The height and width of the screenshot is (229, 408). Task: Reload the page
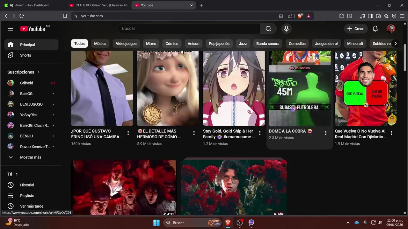[22, 16]
